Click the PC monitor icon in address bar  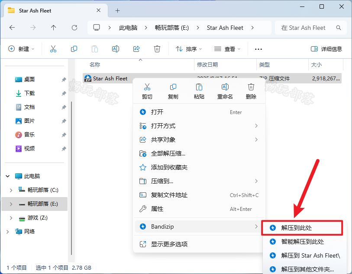click(97, 28)
